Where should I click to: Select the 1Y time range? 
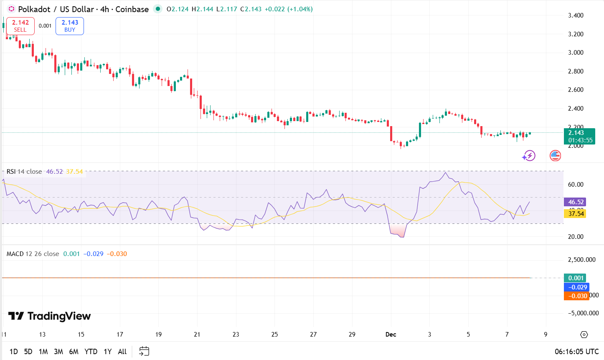pos(108,351)
